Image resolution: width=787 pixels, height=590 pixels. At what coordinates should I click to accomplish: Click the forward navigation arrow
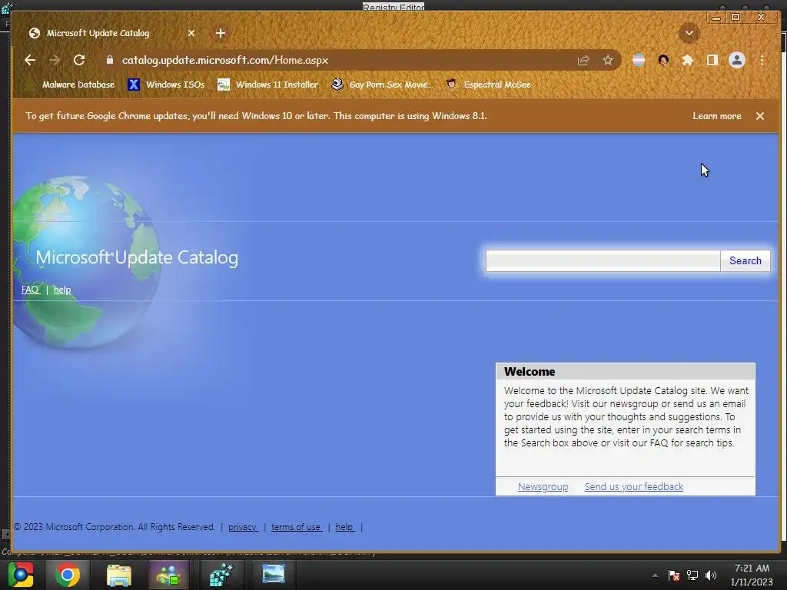[55, 60]
